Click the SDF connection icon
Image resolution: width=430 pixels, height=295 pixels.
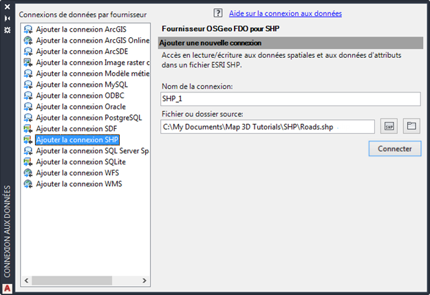click(x=28, y=129)
